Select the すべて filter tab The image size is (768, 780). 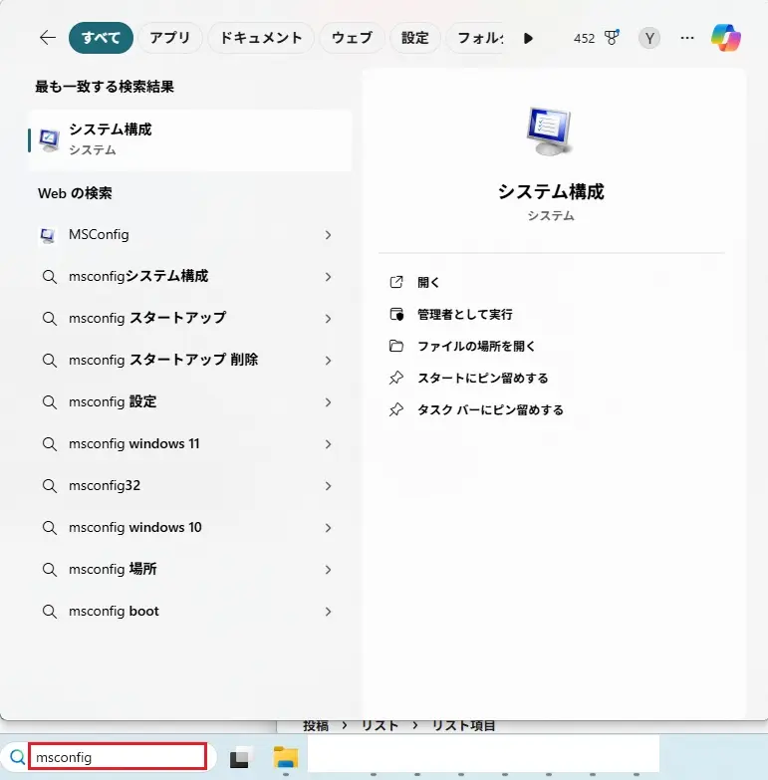point(101,38)
